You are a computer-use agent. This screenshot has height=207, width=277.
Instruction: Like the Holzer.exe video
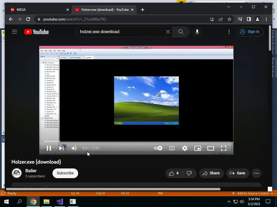point(174,173)
